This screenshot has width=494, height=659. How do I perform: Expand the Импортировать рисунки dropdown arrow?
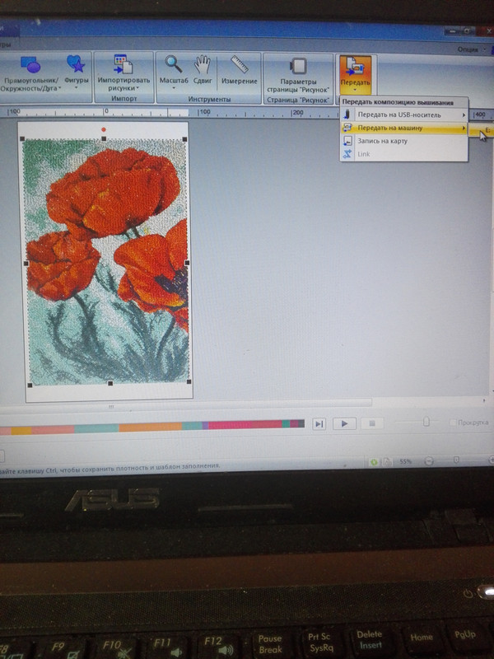point(137,88)
